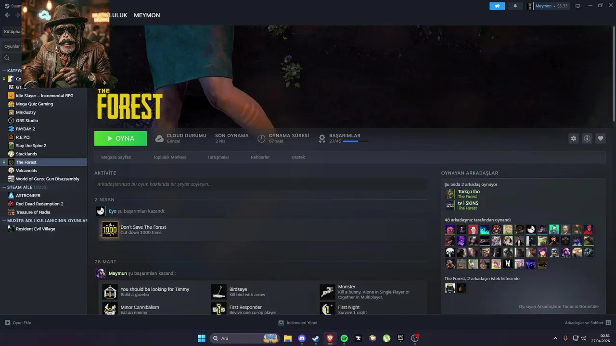
Task: Select Red Dead Redemption 2
Action: click(39, 204)
